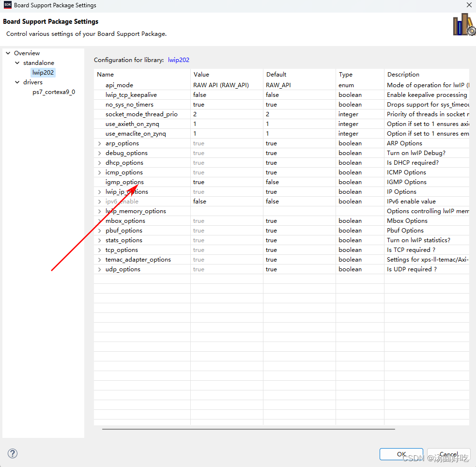This screenshot has width=476, height=467.
Task: Collapse the Overview tree node
Action: [8, 53]
